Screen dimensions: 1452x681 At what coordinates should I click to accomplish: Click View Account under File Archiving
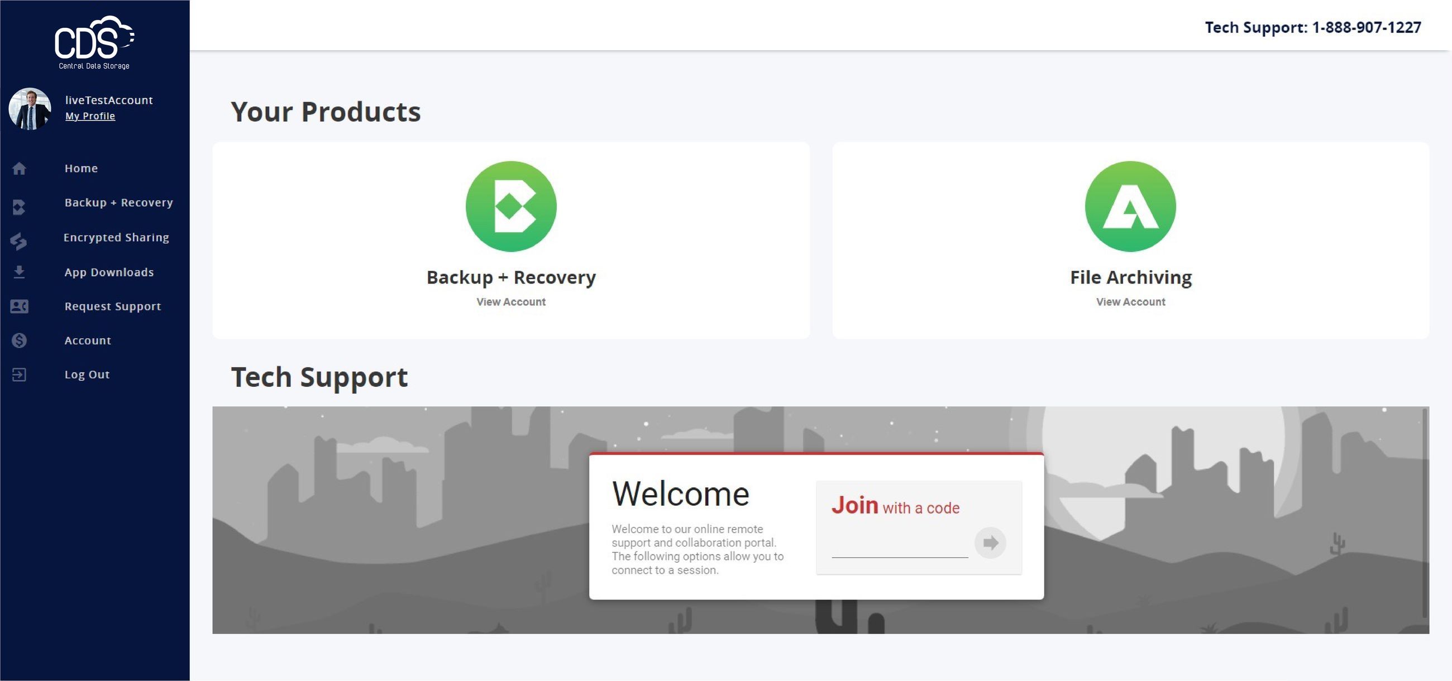(x=1130, y=302)
